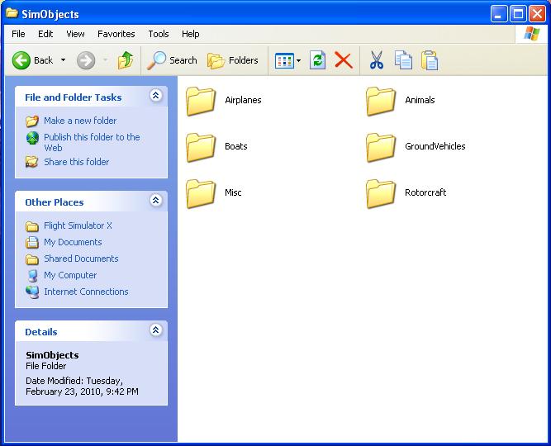The height and width of the screenshot is (446, 551).
Task: Open the Back button history dropdown arrow
Action: point(64,60)
